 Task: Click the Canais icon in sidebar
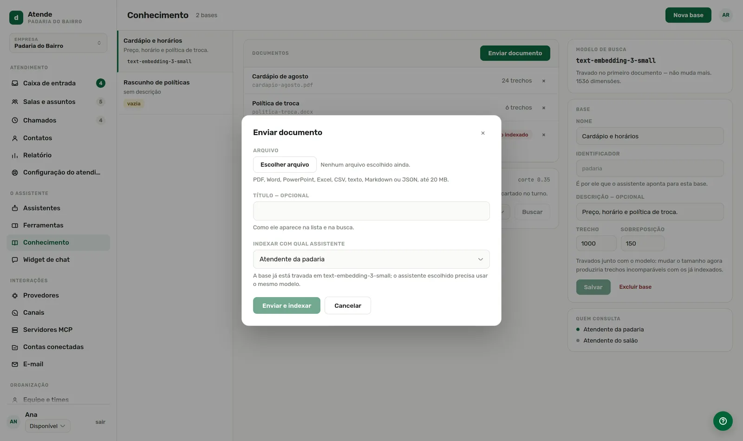pyautogui.click(x=15, y=312)
